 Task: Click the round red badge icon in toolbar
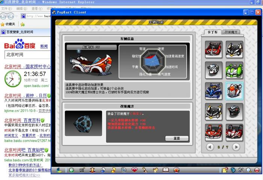coord(176,170)
